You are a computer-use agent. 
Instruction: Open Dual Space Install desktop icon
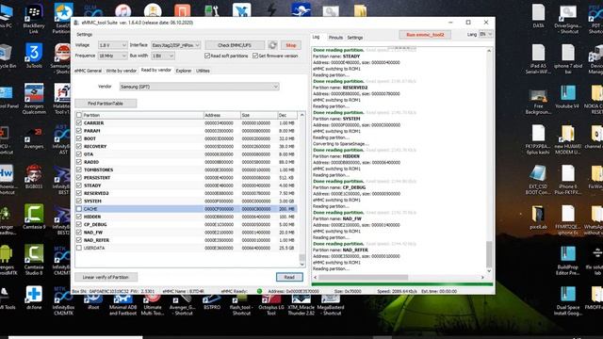[x=567, y=301]
